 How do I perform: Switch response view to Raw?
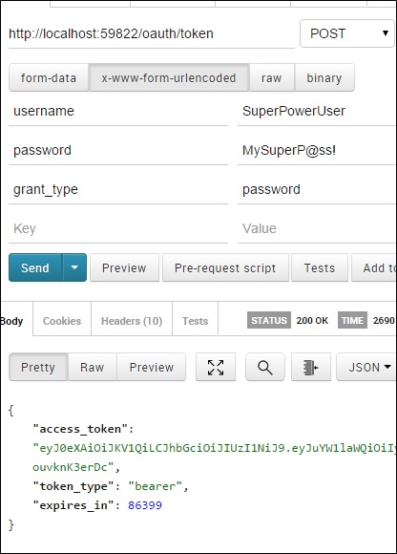tap(93, 367)
